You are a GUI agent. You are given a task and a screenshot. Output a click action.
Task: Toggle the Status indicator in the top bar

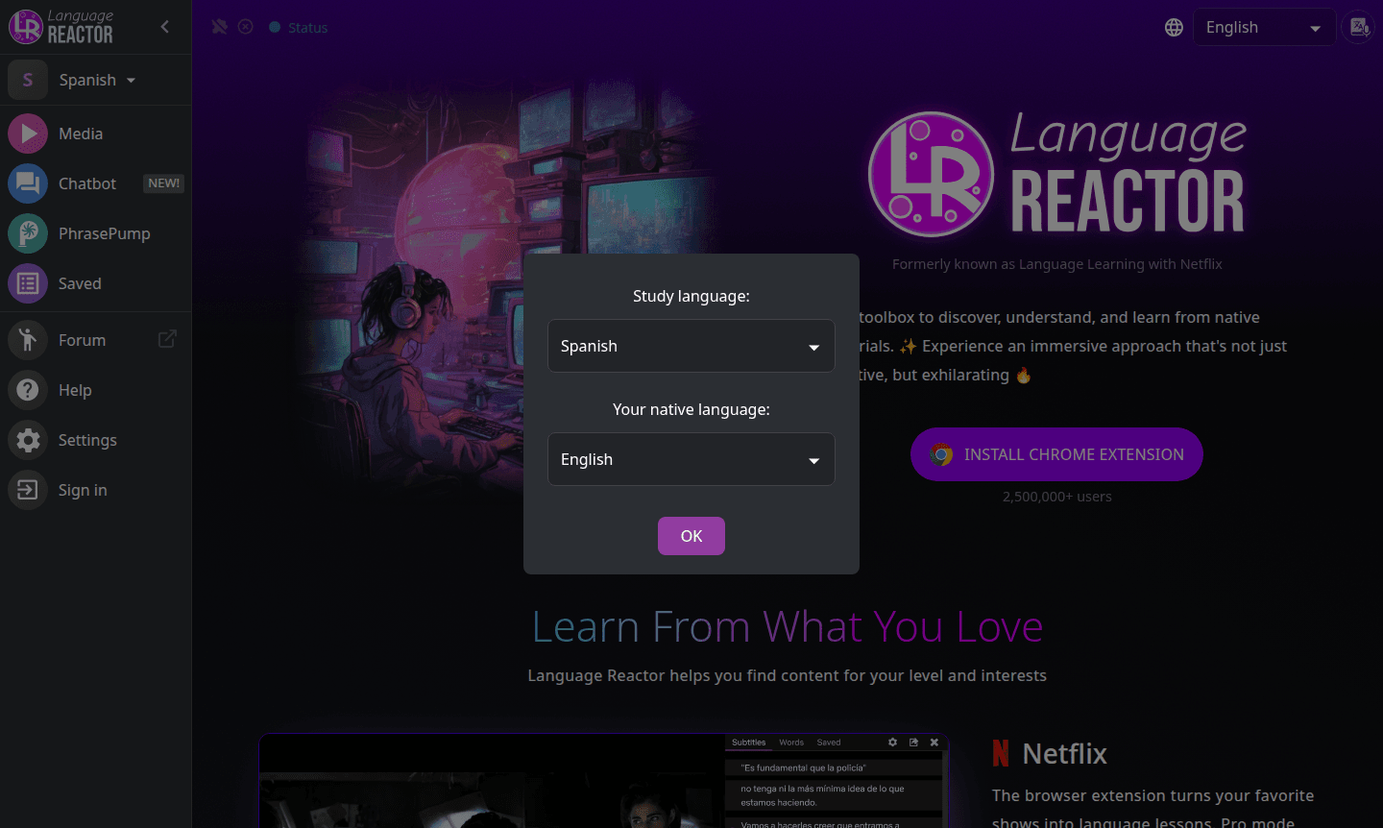(x=298, y=27)
